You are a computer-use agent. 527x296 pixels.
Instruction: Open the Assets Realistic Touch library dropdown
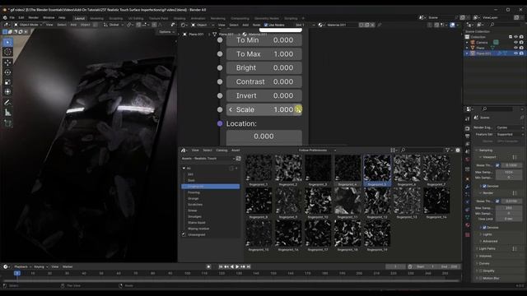point(208,159)
